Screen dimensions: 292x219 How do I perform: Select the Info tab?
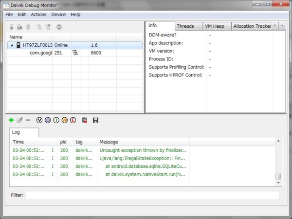[160, 25]
